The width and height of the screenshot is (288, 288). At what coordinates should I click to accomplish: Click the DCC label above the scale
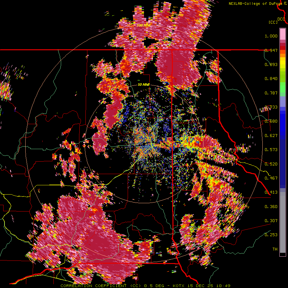(x=281, y=19)
